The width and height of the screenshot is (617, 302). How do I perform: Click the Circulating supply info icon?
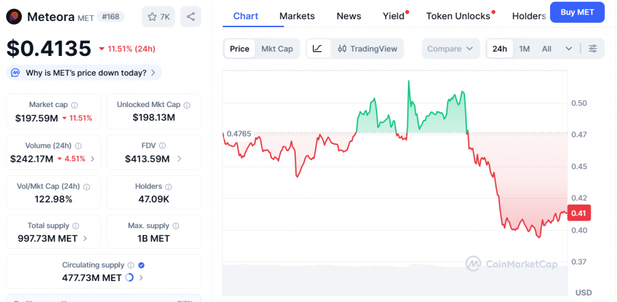(131, 265)
